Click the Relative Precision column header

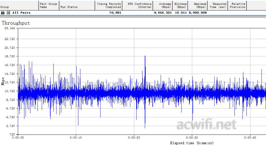pyautogui.click(x=237, y=5)
